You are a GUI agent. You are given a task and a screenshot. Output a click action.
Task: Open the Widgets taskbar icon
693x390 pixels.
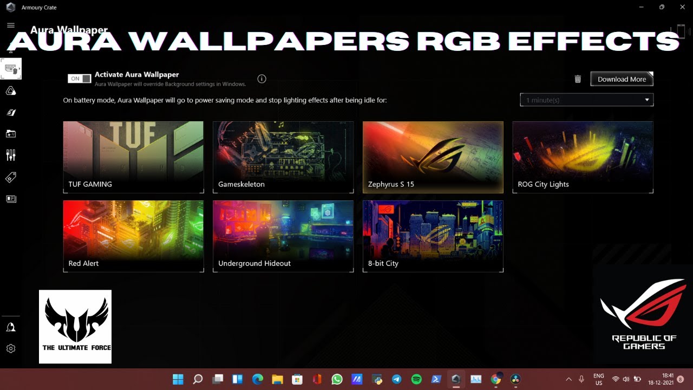point(238,379)
